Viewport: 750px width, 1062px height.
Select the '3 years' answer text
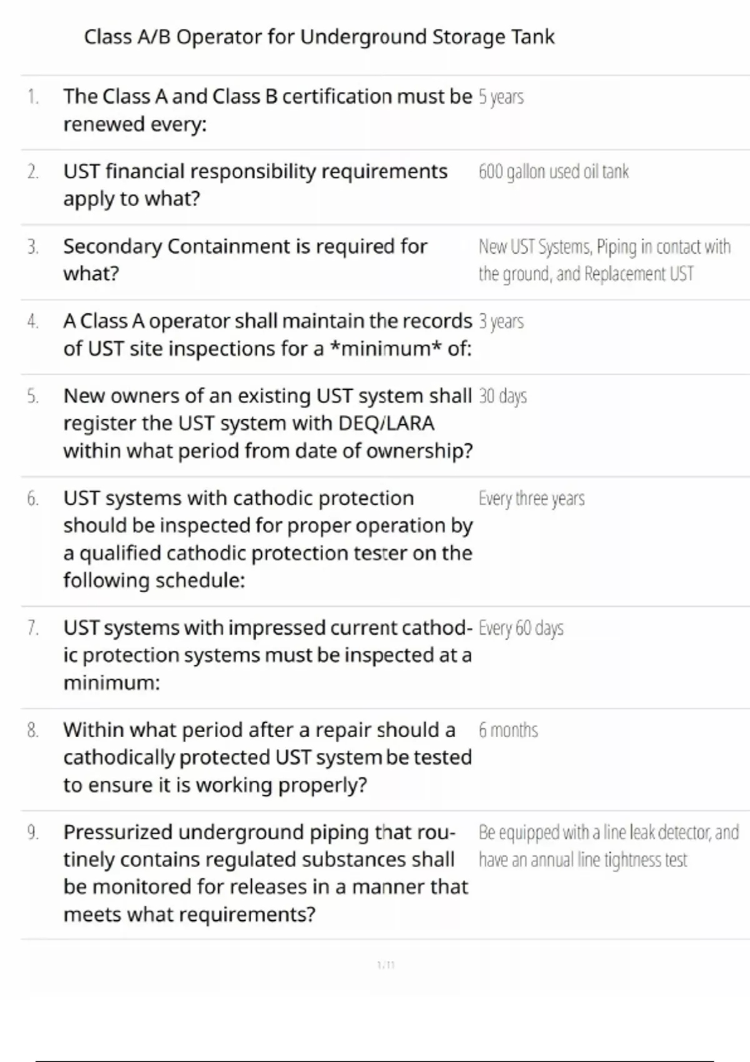pos(501,322)
